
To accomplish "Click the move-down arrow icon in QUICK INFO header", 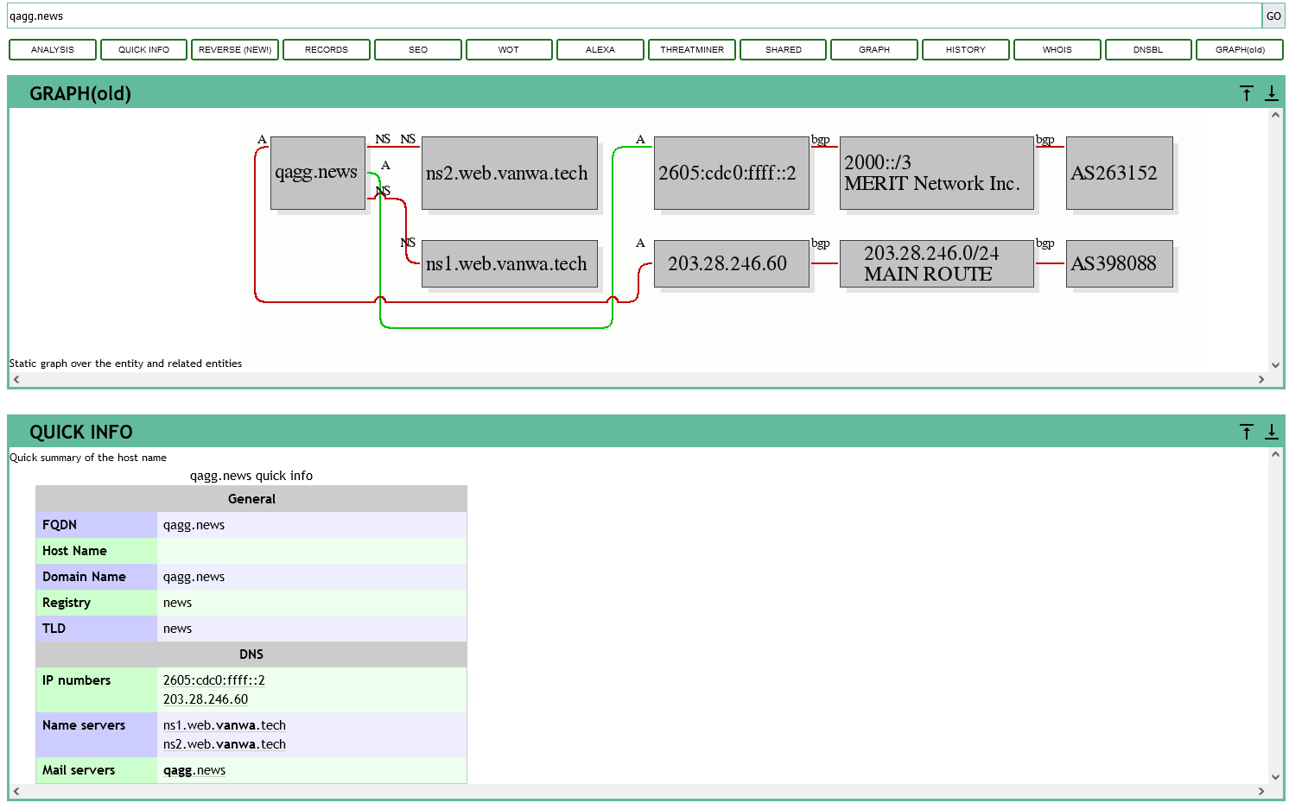I will point(1272,432).
